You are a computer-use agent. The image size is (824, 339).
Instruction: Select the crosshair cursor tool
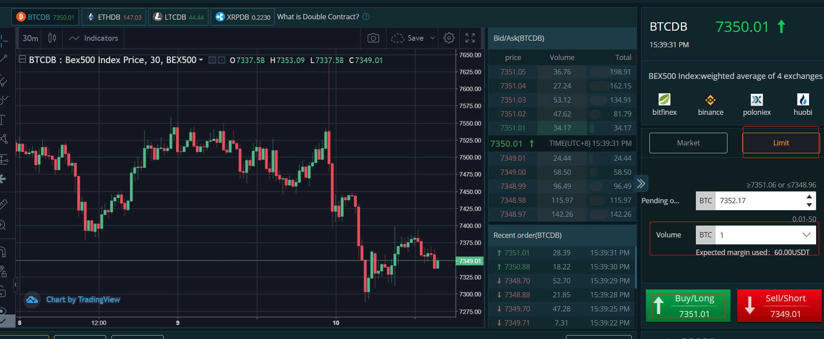4,41
